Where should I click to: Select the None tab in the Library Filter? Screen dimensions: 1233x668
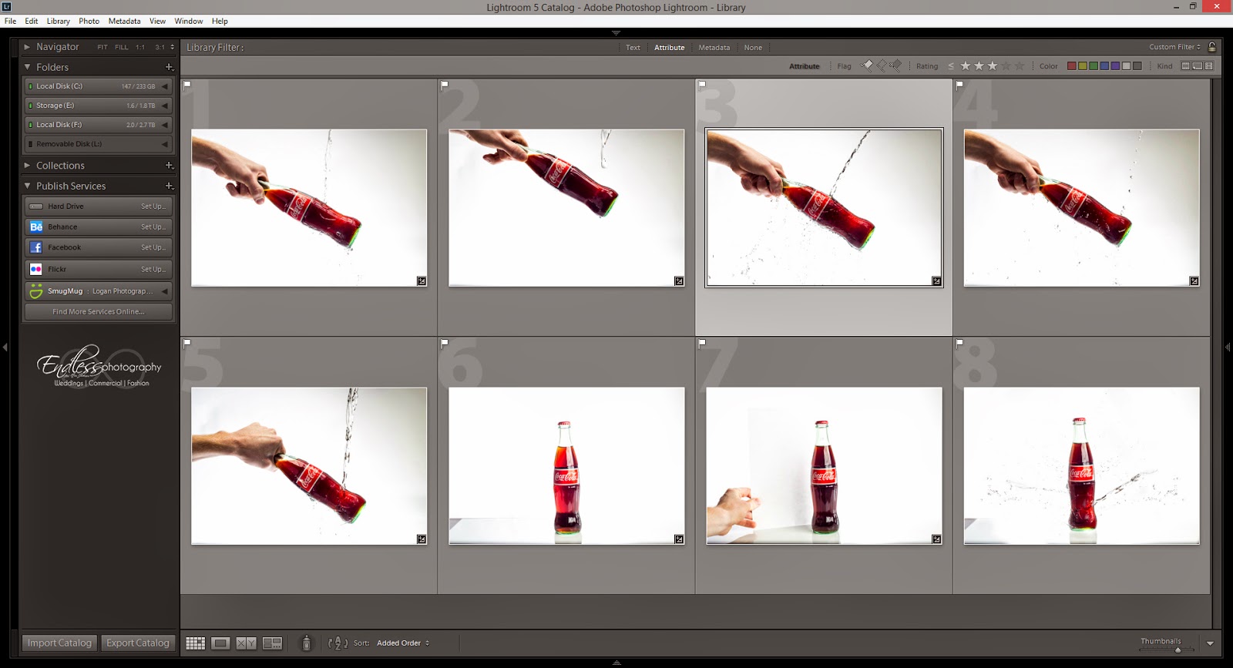coord(753,48)
